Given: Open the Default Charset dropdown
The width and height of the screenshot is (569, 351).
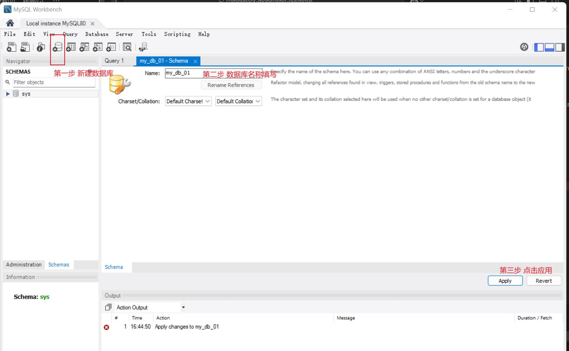Looking at the screenshot, I should point(188,101).
